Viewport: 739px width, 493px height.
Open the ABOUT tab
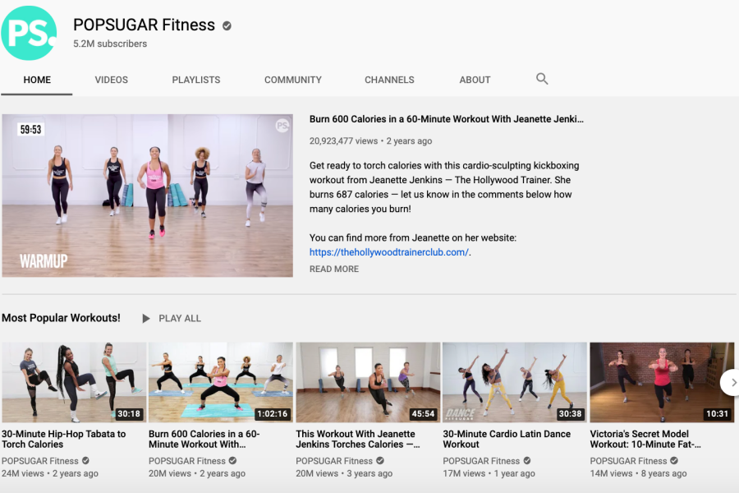pos(475,80)
